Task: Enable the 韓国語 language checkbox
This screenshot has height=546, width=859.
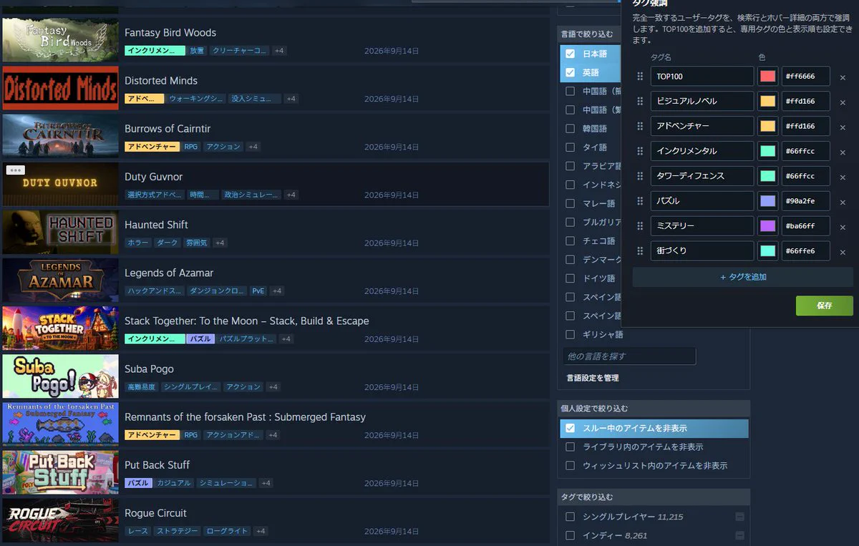Action: pos(570,129)
